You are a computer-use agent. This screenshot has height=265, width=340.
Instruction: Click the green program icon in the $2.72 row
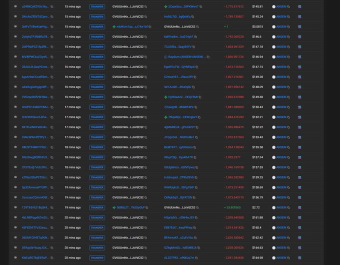tap(114, 207)
